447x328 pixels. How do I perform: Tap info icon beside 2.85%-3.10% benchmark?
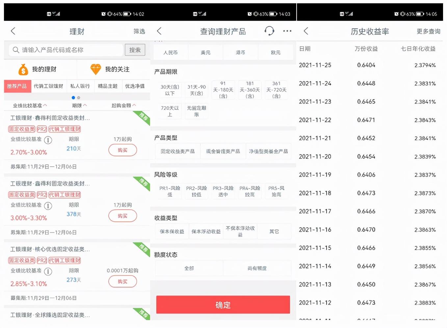click(48, 271)
